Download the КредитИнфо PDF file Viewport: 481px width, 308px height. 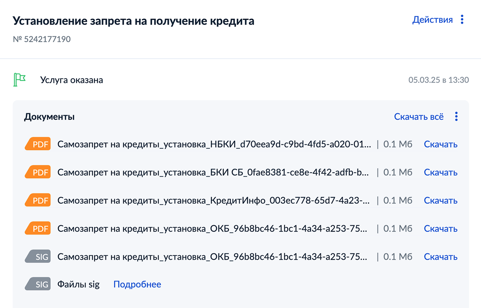pyautogui.click(x=440, y=200)
